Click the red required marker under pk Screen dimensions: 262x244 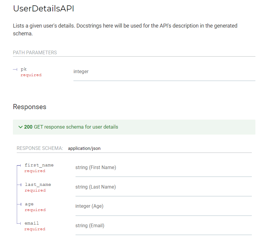(31, 75)
